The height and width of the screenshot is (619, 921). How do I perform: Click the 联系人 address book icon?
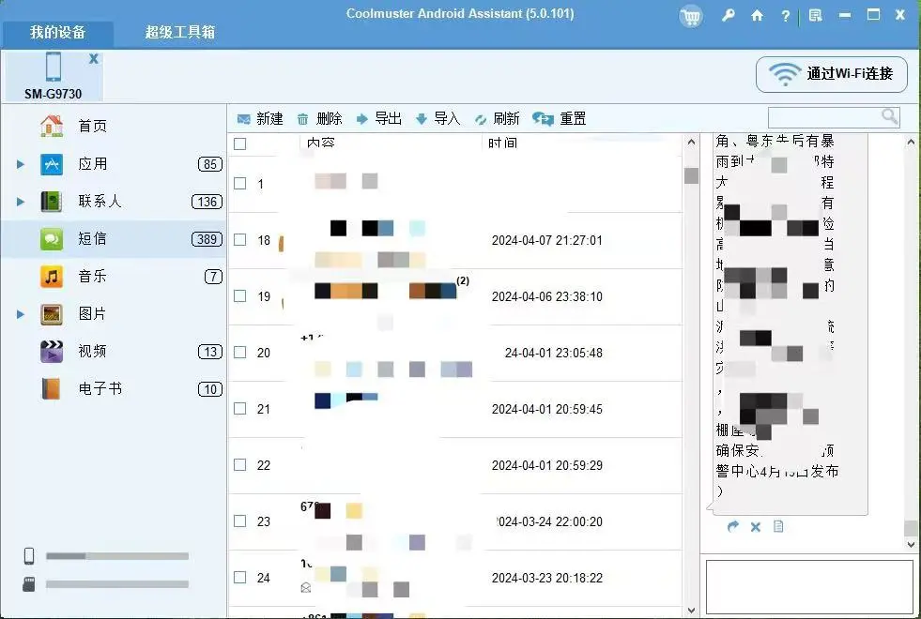(52, 202)
